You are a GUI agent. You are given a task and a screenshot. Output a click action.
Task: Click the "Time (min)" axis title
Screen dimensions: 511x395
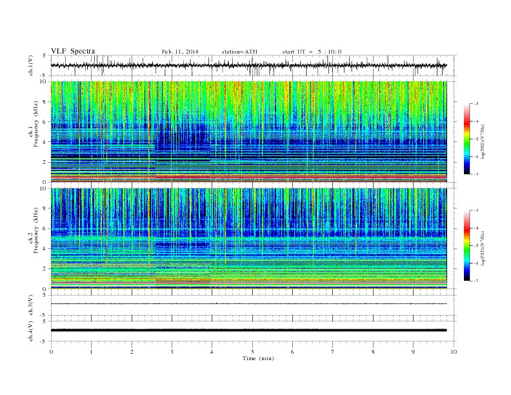[258, 358]
